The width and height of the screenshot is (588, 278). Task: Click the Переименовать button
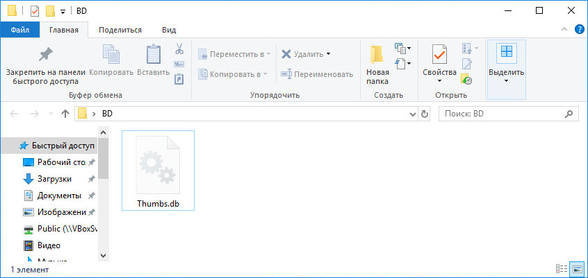pos(317,74)
